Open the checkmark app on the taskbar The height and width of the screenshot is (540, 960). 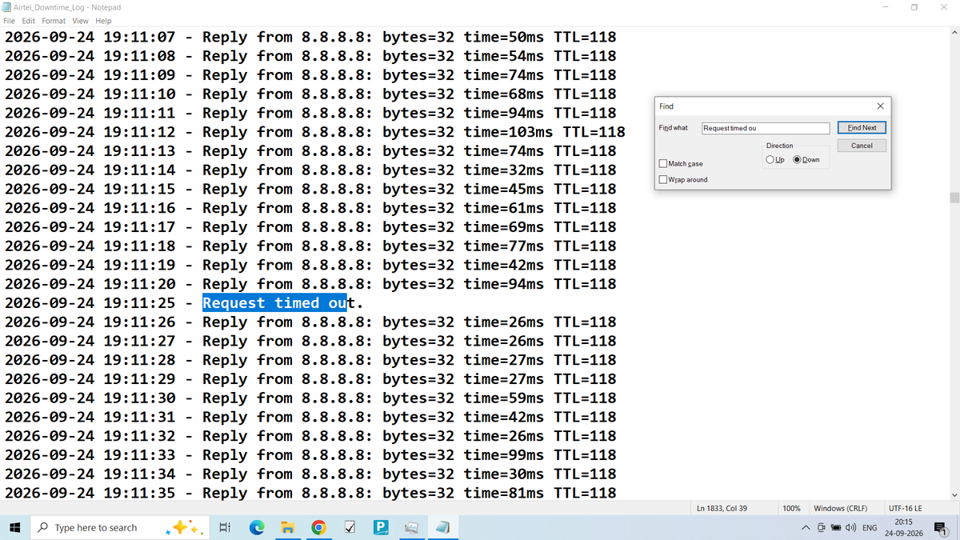tap(349, 528)
